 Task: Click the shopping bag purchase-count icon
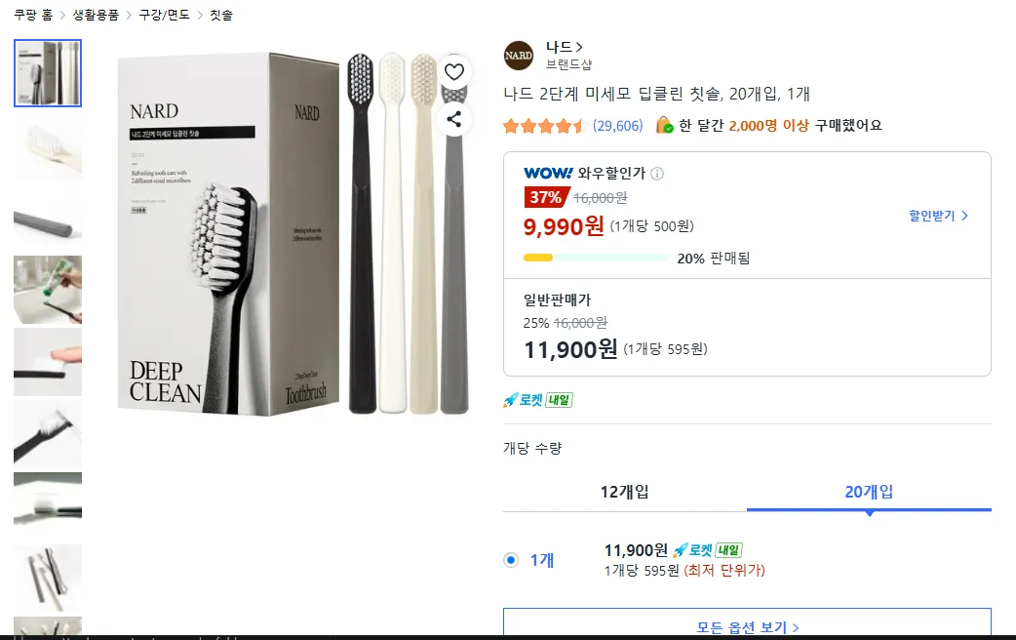tap(664, 125)
